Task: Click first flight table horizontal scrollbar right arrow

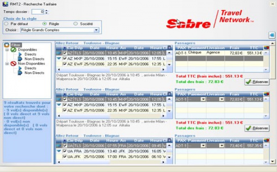Action: [163, 69]
